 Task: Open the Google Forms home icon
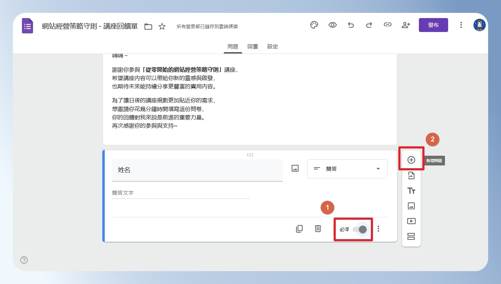click(27, 26)
